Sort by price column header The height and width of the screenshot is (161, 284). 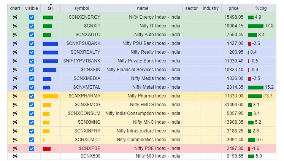(233, 8)
